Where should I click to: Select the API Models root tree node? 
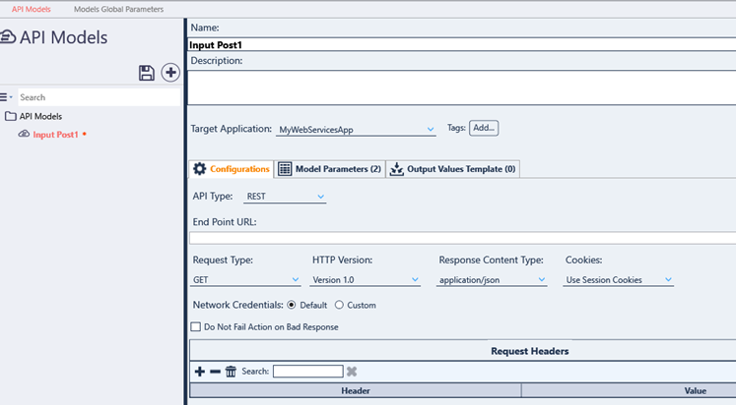pos(40,116)
